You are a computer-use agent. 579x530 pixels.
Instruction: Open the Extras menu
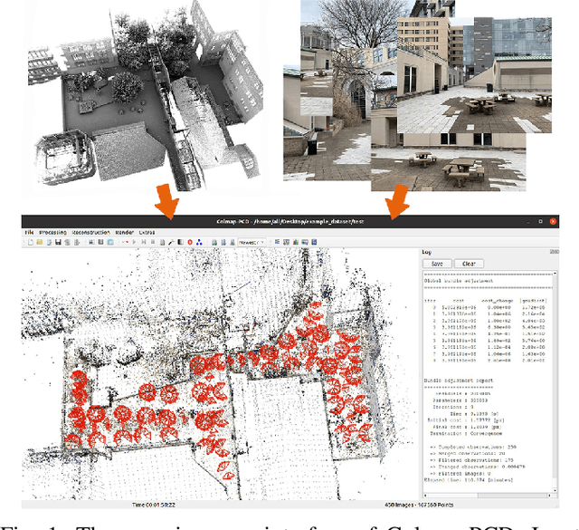pos(147,233)
